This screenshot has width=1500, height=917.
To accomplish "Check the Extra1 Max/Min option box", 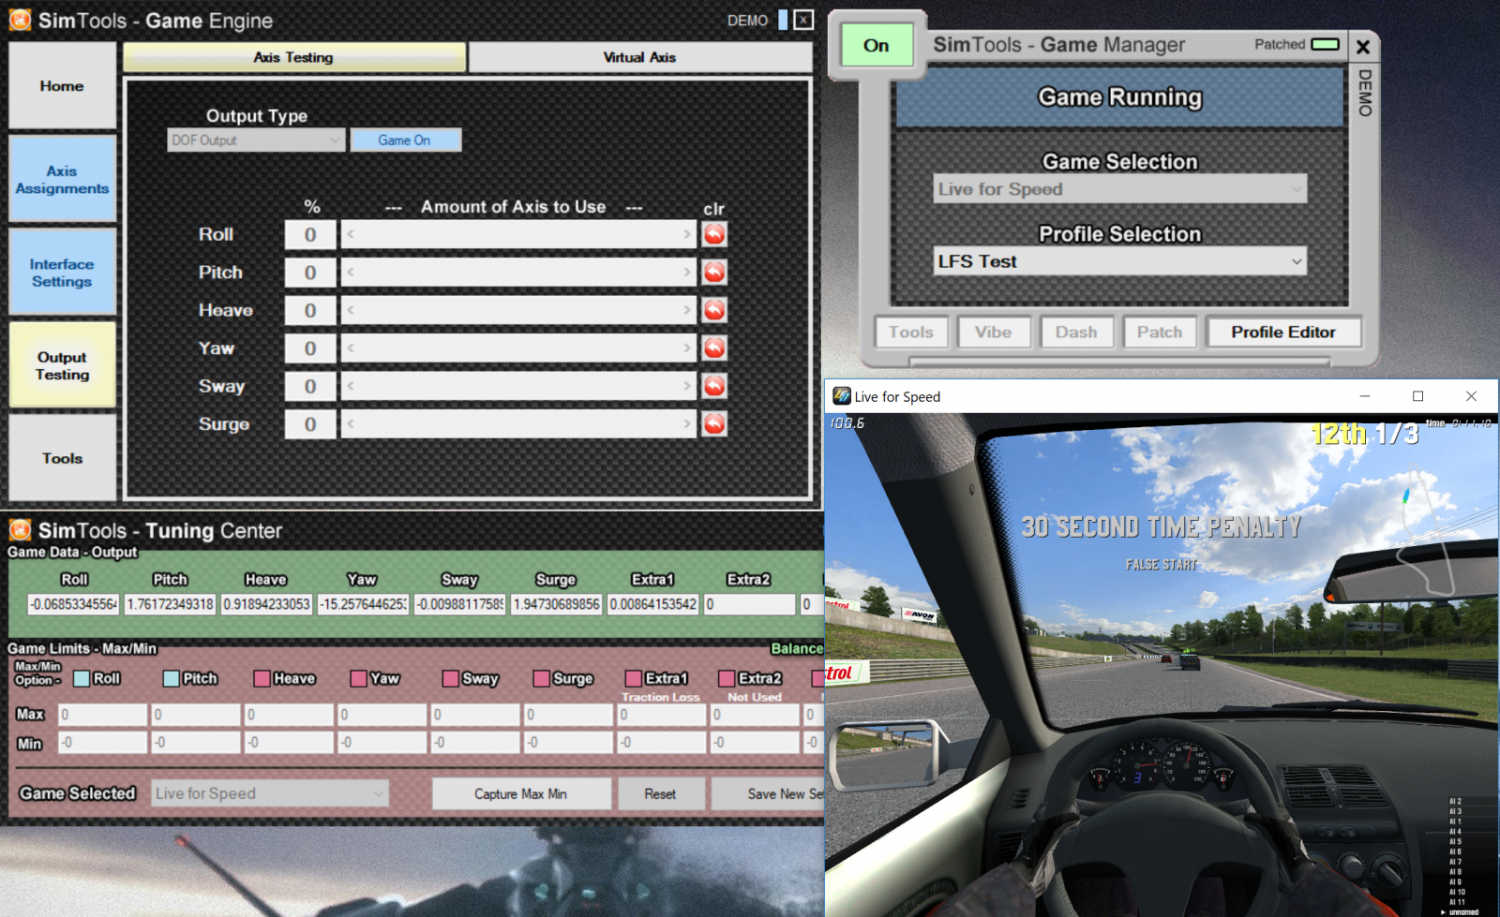I will pyautogui.click(x=634, y=678).
